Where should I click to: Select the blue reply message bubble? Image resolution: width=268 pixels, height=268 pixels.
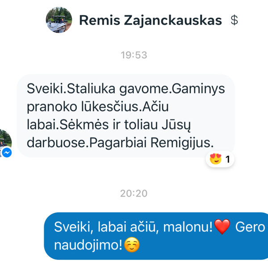(156, 236)
